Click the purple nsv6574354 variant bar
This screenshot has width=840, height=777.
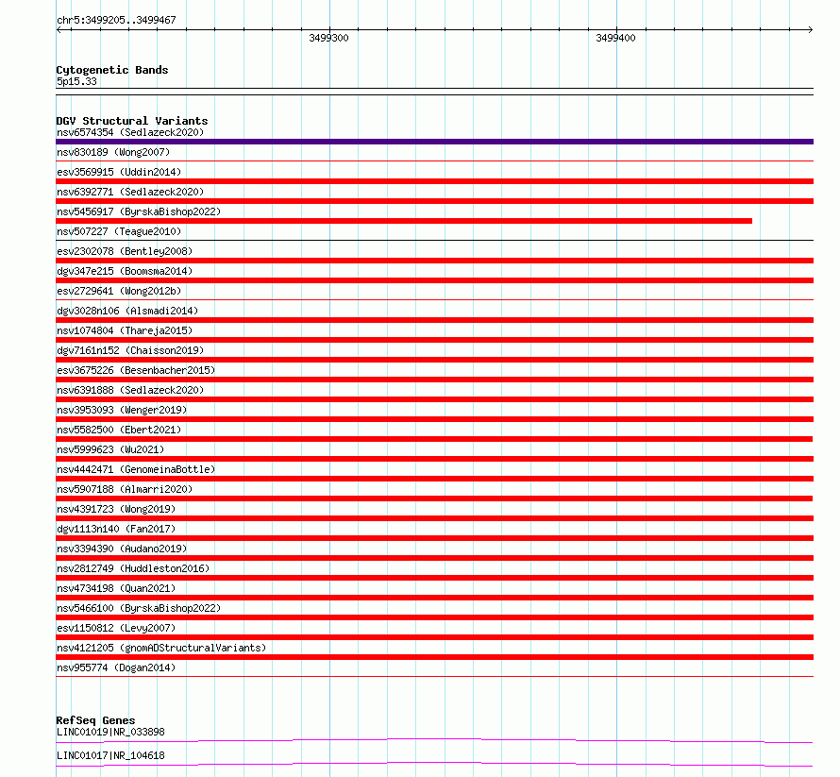pos(434,142)
